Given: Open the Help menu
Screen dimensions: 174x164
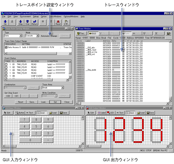Looking at the screenshot, I should coord(83,16).
